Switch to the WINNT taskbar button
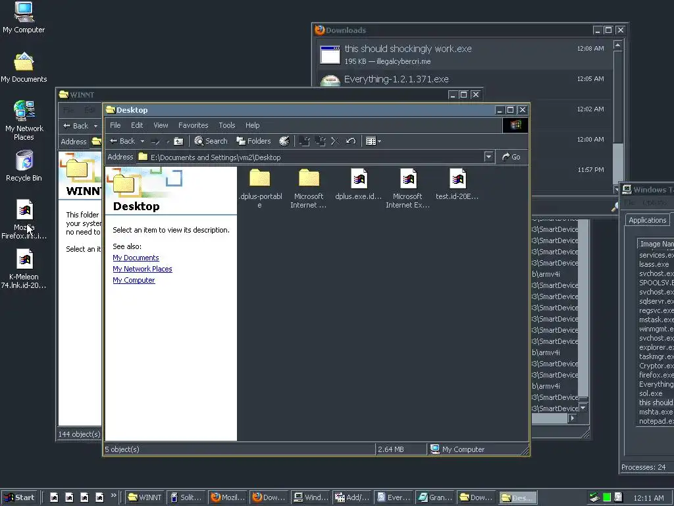This screenshot has height=506, width=674. pos(145,497)
